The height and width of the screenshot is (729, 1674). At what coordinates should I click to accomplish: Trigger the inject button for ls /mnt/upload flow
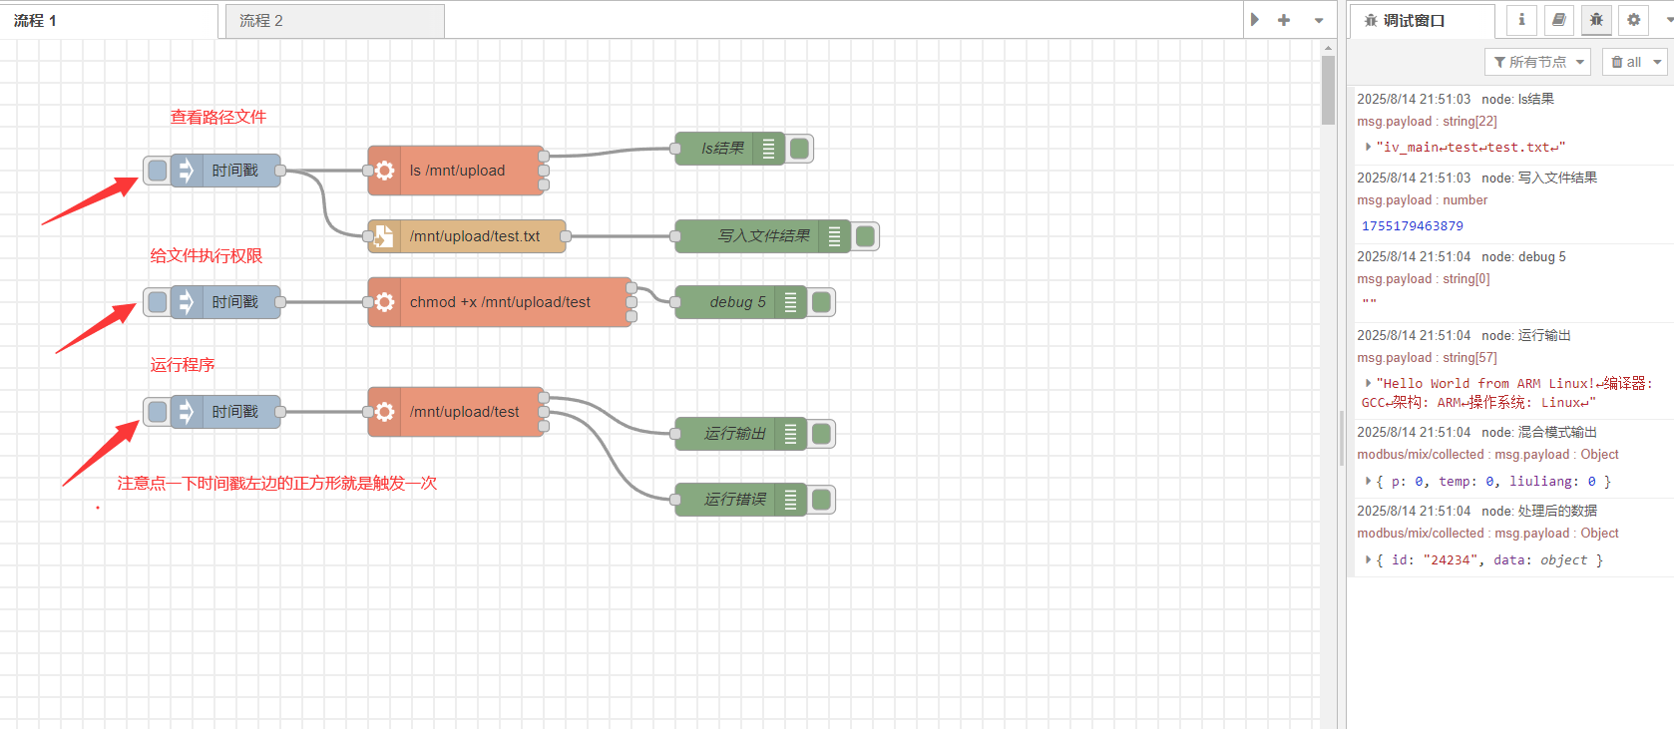click(x=157, y=171)
